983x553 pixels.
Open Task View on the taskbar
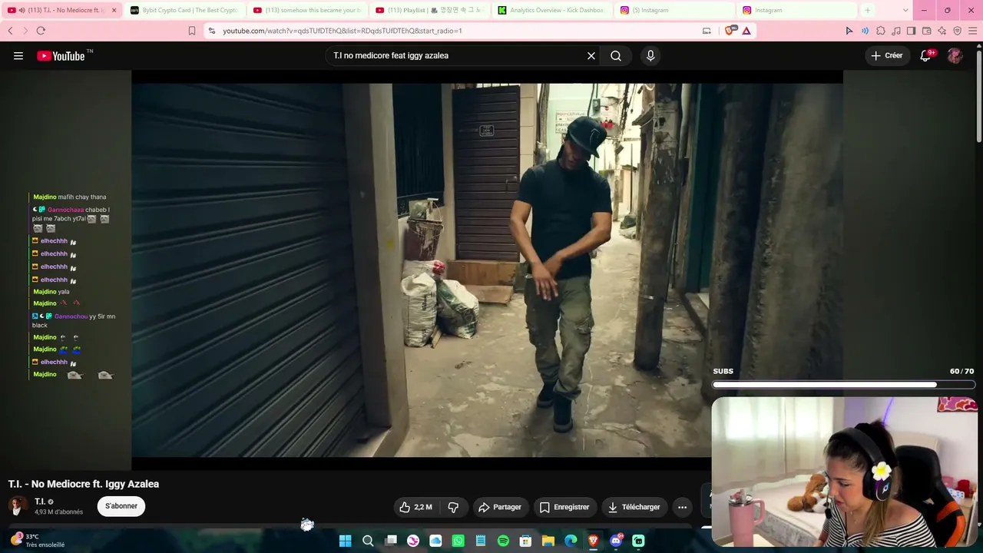point(391,541)
